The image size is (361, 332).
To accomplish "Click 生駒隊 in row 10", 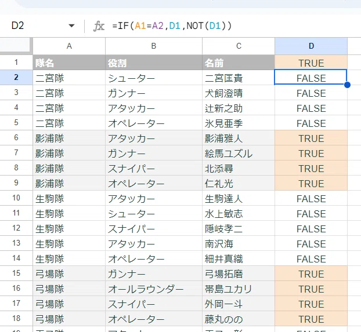I will pos(69,198).
